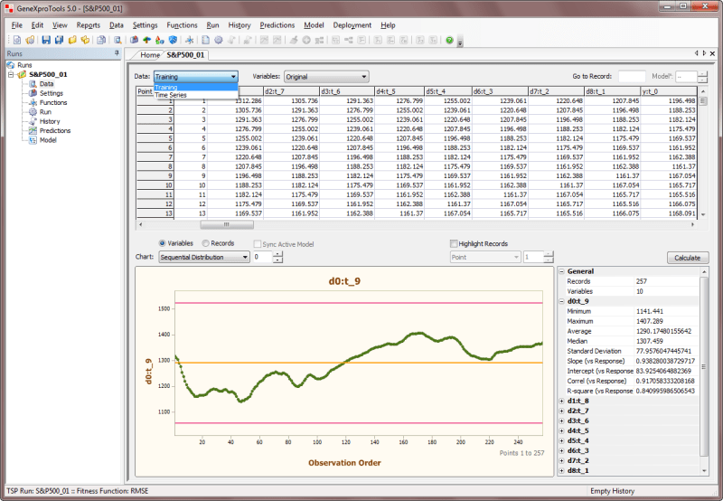This screenshot has width=723, height=501.
Task: Collapse the General statistics group
Action: click(x=561, y=271)
